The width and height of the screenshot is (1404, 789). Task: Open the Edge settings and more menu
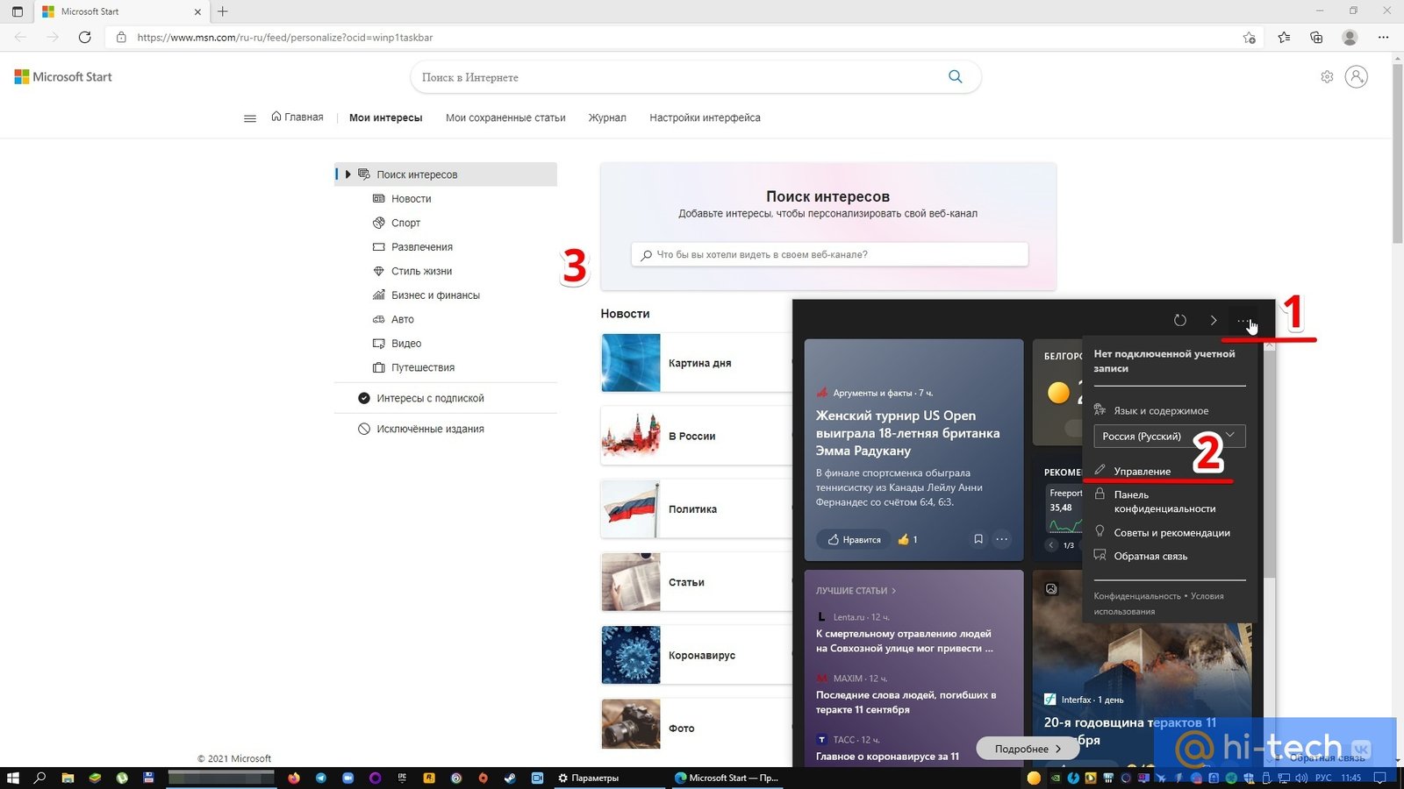tap(1384, 37)
